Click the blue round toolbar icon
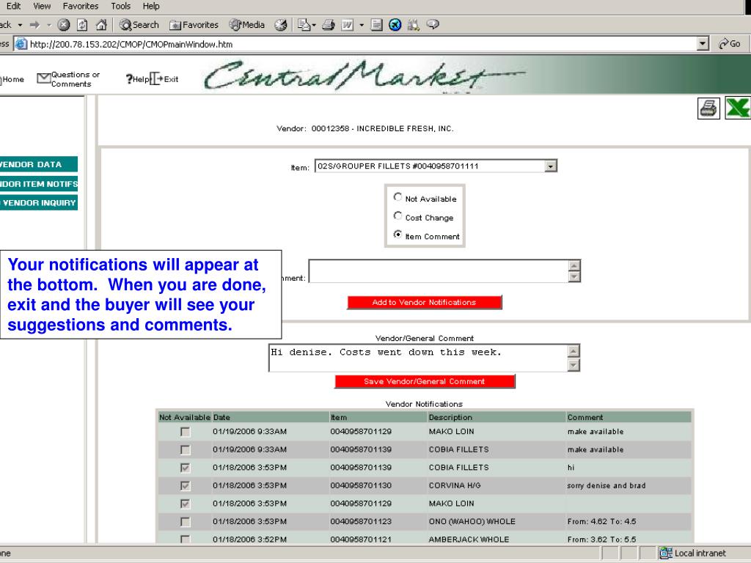 click(x=395, y=25)
